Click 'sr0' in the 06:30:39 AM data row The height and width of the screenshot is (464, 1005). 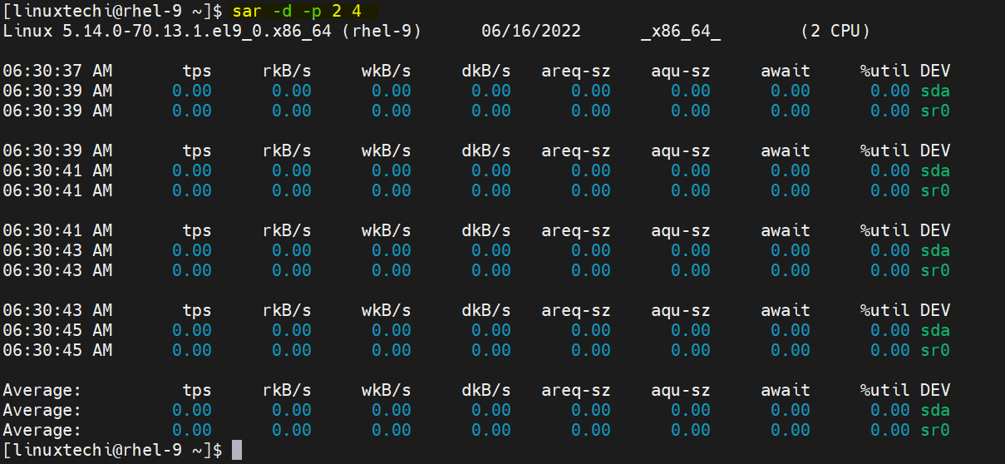click(x=935, y=111)
